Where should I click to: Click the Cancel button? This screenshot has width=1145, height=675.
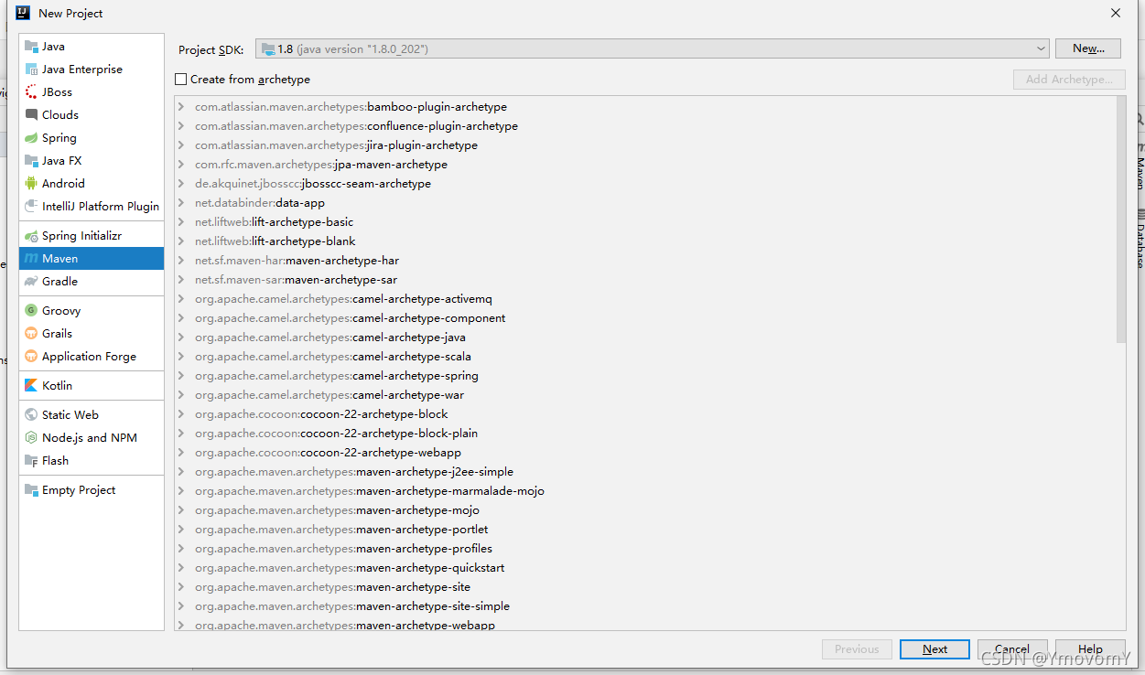point(1012,649)
